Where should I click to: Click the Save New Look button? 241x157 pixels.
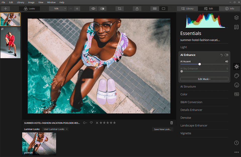pos(162,129)
